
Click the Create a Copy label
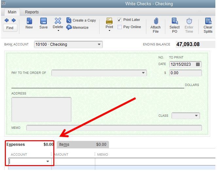tap(84, 20)
